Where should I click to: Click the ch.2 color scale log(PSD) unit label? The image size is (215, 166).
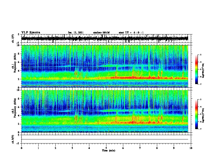[x=203, y=115]
